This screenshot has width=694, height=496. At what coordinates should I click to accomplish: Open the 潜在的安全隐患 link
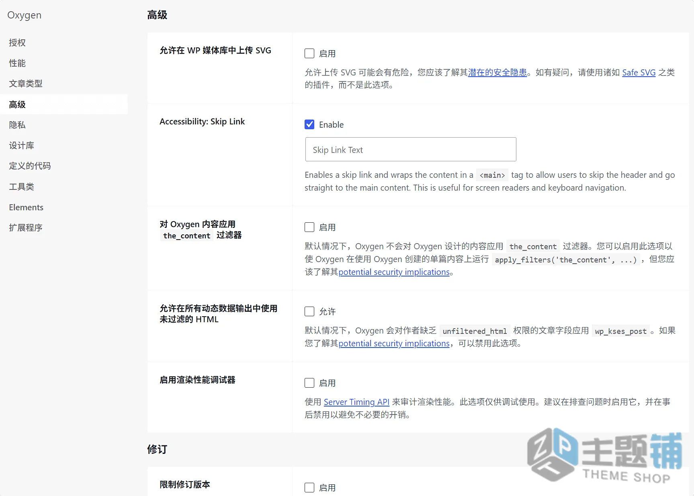coord(497,72)
